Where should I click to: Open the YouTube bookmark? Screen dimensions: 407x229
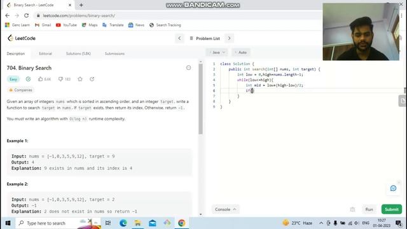66,25
